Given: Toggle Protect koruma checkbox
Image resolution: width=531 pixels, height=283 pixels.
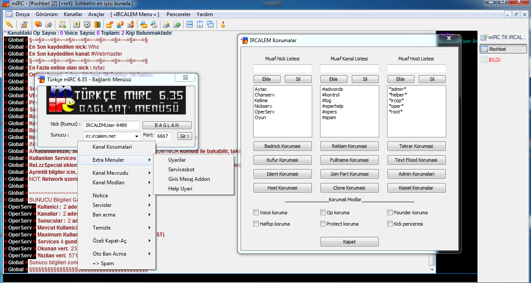Looking at the screenshot, I should [x=323, y=224].
